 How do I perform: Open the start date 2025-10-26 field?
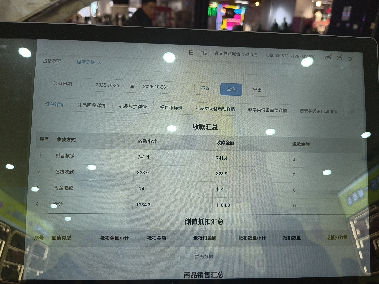tap(107, 85)
